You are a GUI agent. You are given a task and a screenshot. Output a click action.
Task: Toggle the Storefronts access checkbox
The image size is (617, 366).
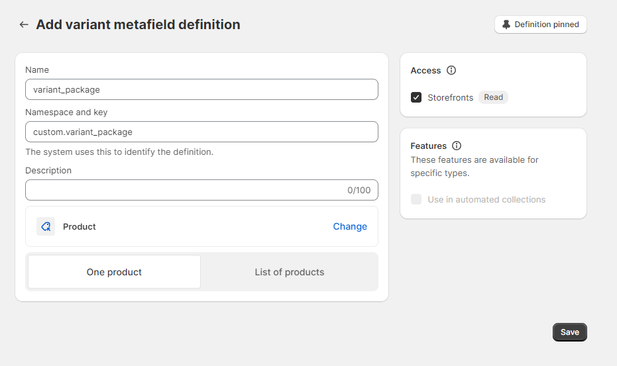click(x=416, y=97)
